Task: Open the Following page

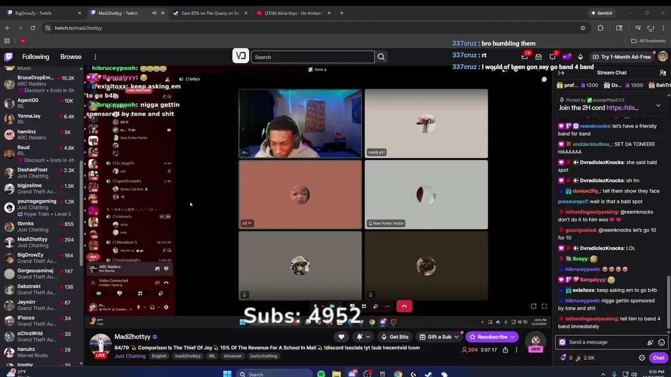Action: coord(36,57)
